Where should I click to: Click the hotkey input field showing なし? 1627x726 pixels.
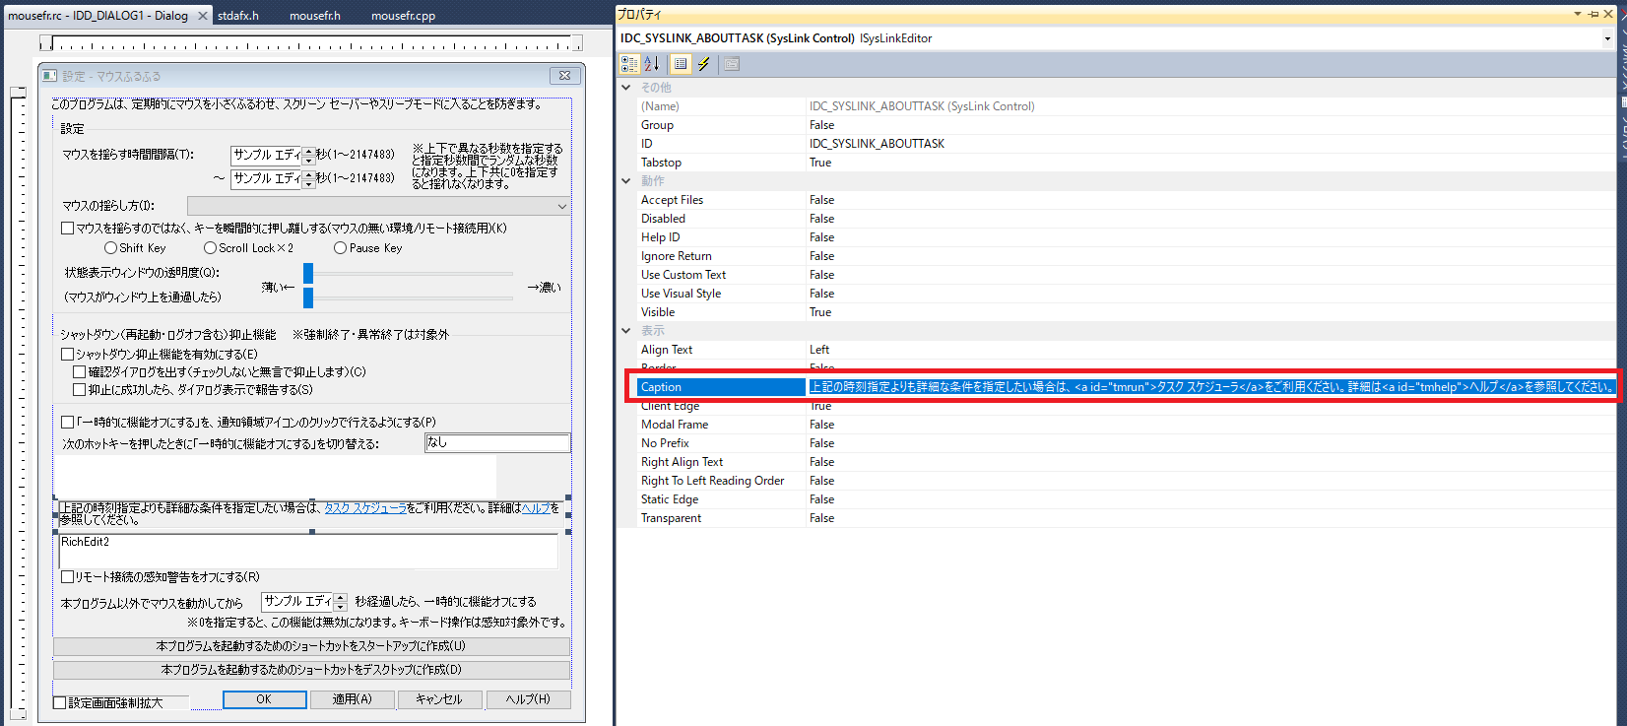click(497, 443)
